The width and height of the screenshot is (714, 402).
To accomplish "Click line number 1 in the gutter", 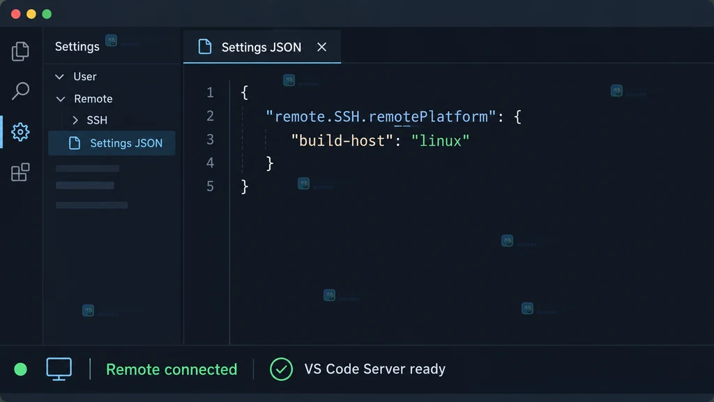I will [210, 93].
